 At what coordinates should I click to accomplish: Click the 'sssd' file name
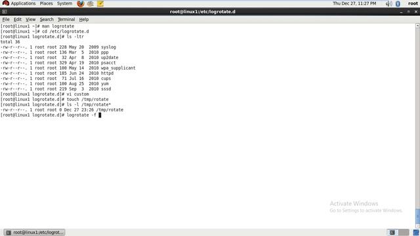(106, 89)
